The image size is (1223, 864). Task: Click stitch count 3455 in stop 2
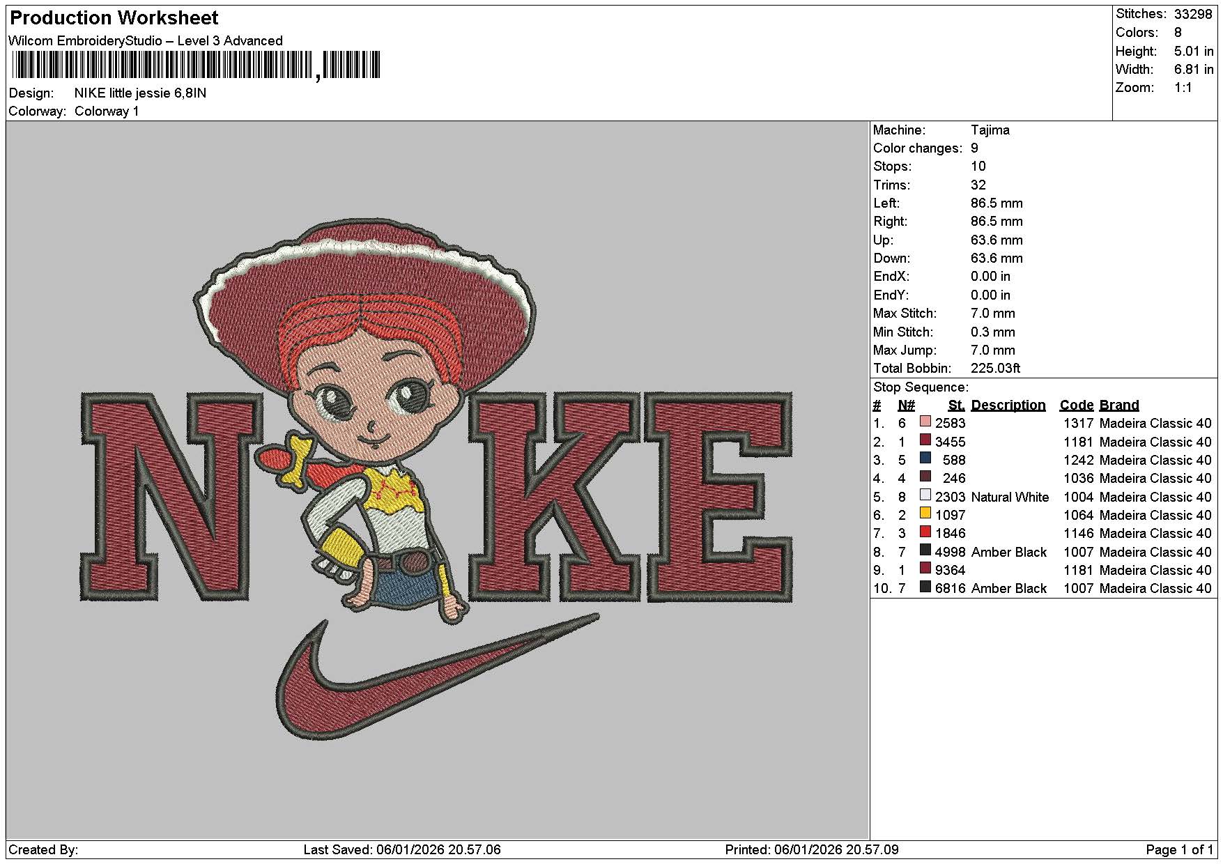[x=951, y=442]
